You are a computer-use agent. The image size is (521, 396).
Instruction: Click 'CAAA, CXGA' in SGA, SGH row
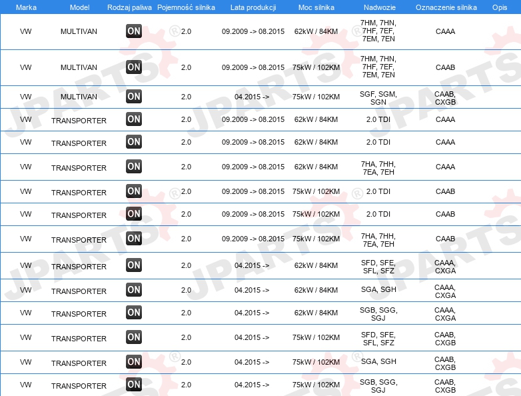click(x=445, y=291)
